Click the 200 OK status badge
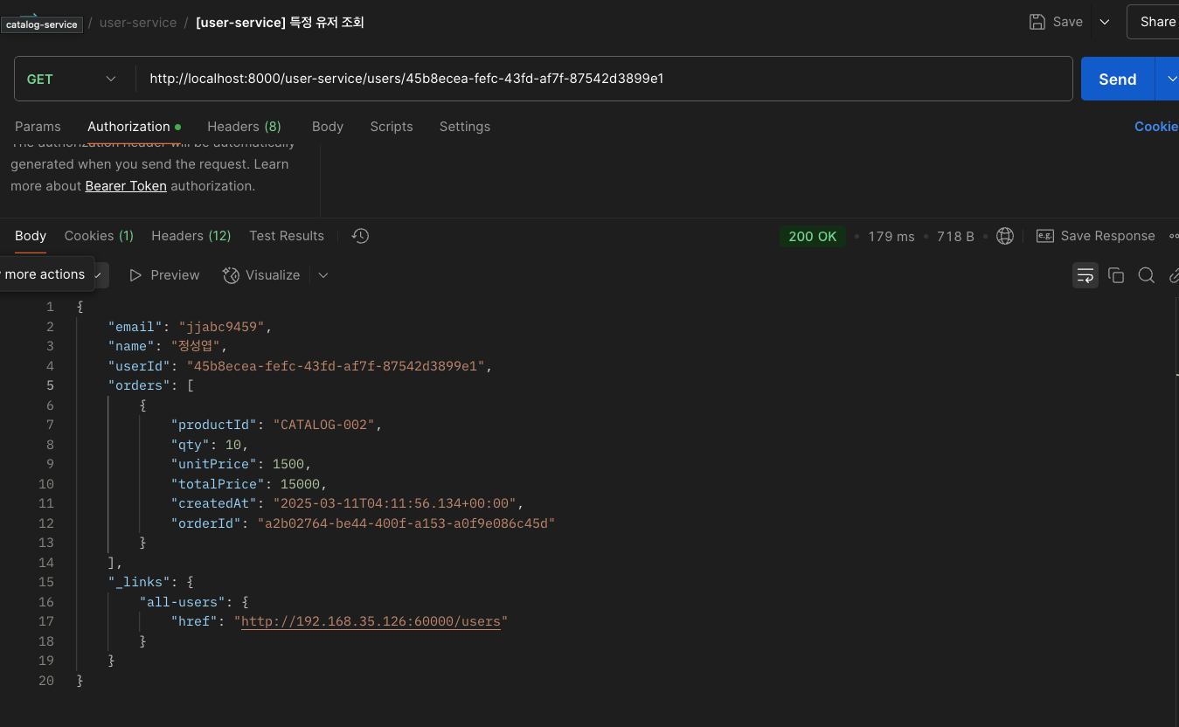Image resolution: width=1179 pixels, height=727 pixels. (x=813, y=236)
